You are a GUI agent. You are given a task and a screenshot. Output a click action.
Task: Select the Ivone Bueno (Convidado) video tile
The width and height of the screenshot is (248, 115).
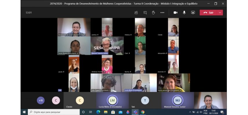[x=74, y=46]
